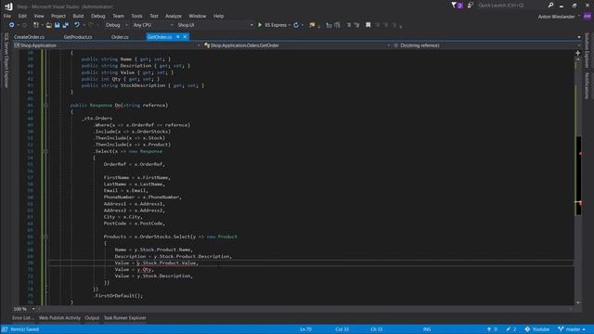Image resolution: width=594 pixels, height=334 pixels.
Task: Open the Web Publish Activity tab
Action: (x=59, y=318)
